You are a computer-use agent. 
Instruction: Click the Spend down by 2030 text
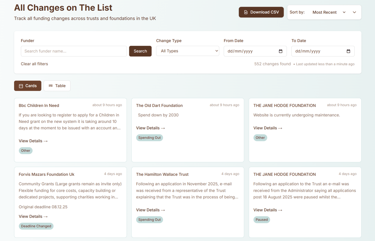tap(158, 115)
